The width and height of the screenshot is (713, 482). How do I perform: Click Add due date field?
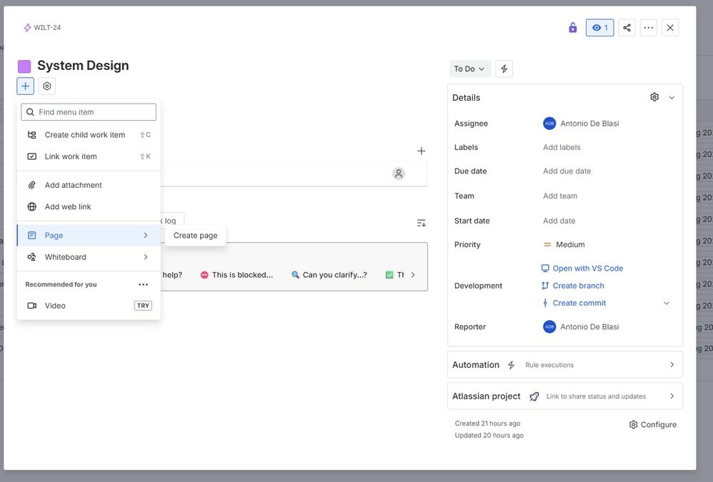click(x=567, y=171)
